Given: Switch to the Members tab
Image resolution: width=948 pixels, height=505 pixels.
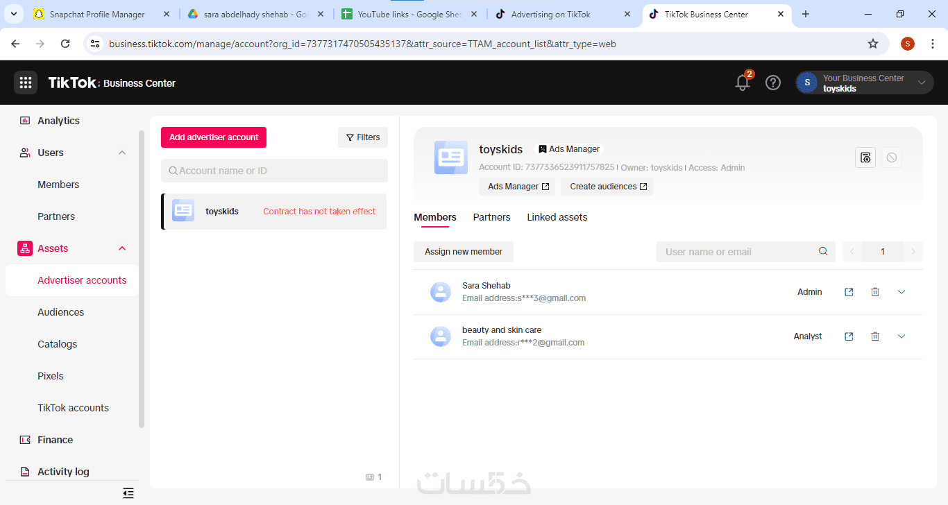Looking at the screenshot, I should click(x=435, y=217).
